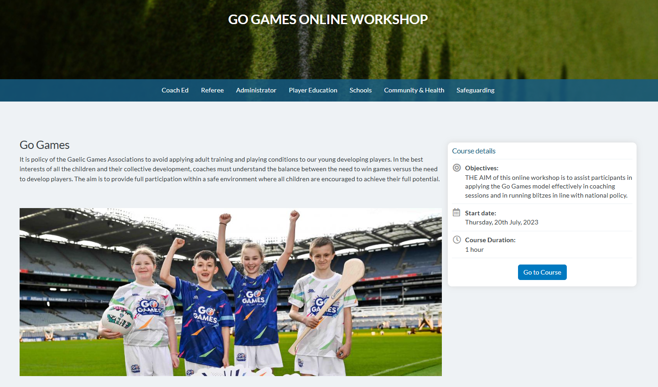Click the Course Duration label
This screenshot has height=387, width=658.
[490, 240]
